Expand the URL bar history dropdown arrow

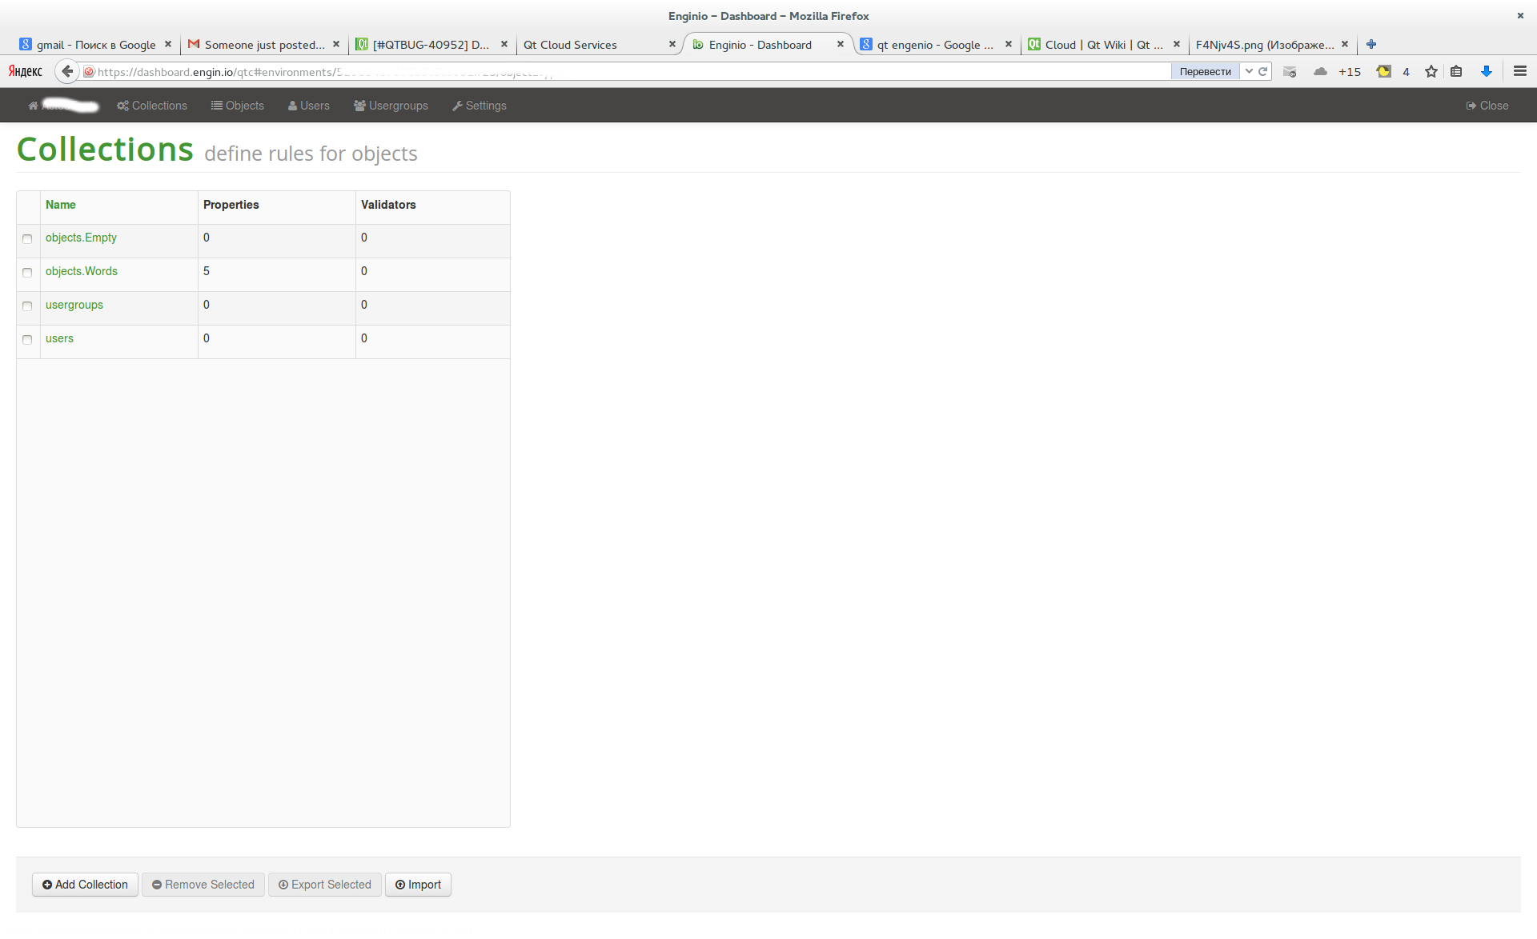point(1249,72)
